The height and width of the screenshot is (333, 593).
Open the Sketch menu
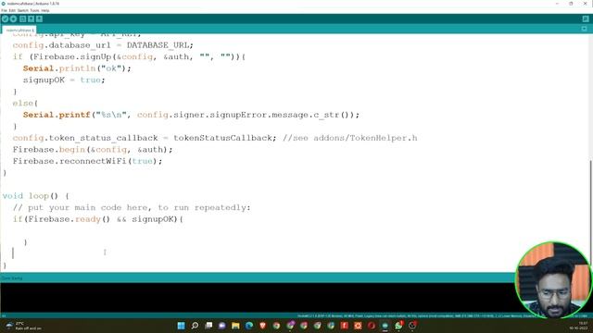coord(22,10)
